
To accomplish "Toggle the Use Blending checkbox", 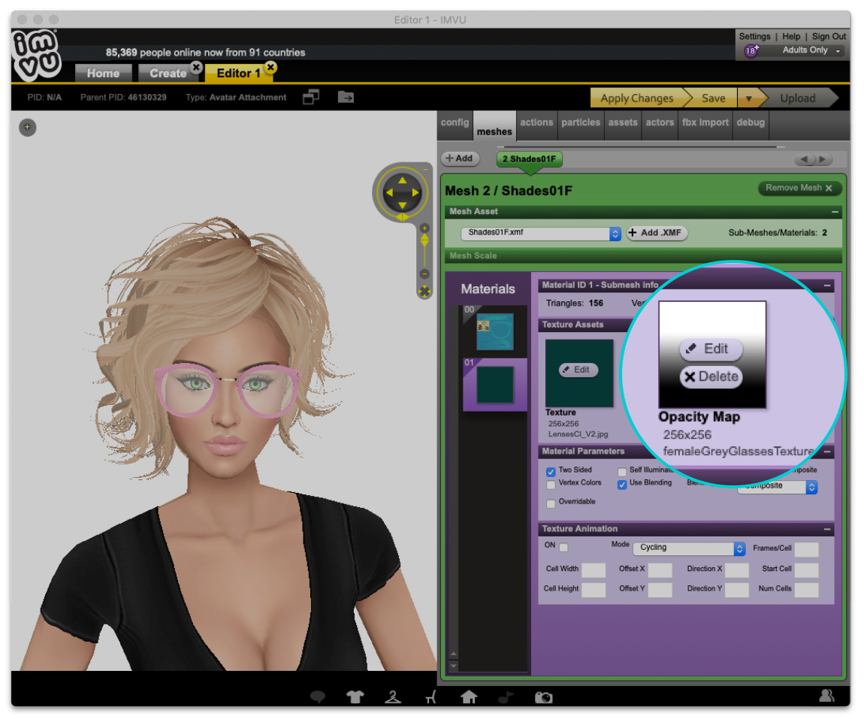I will pyautogui.click(x=622, y=485).
